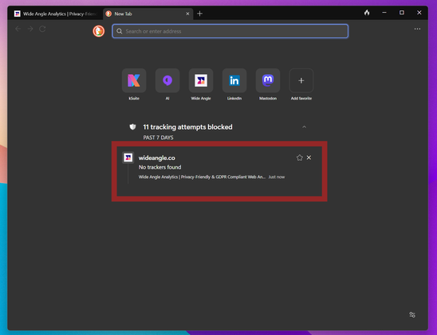Dismiss the wideangle.co history entry
This screenshot has width=437, height=335.
click(x=309, y=158)
